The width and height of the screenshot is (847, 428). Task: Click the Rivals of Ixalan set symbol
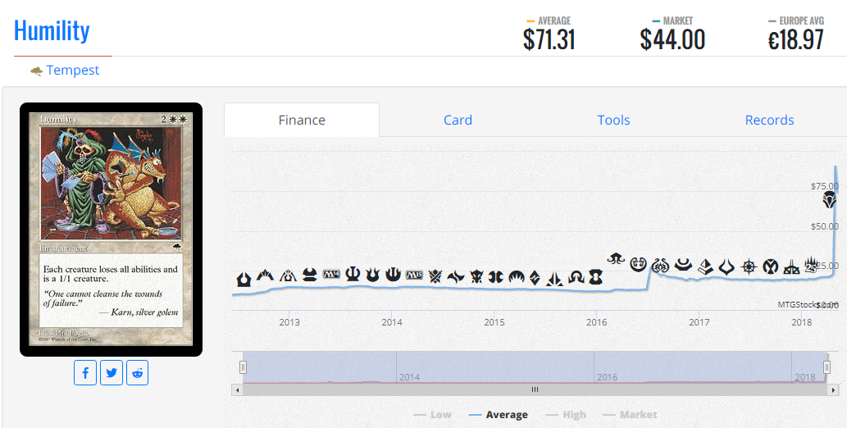coord(791,266)
